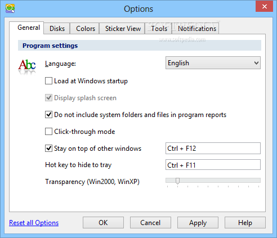Open the Language dropdown
This screenshot has height=238, width=277.
tap(213, 63)
